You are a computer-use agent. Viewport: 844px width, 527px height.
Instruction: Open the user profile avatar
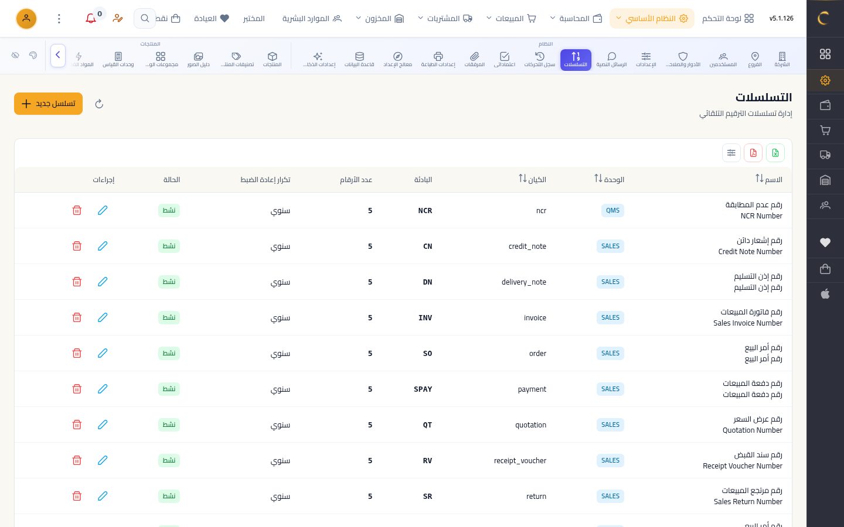click(x=26, y=19)
